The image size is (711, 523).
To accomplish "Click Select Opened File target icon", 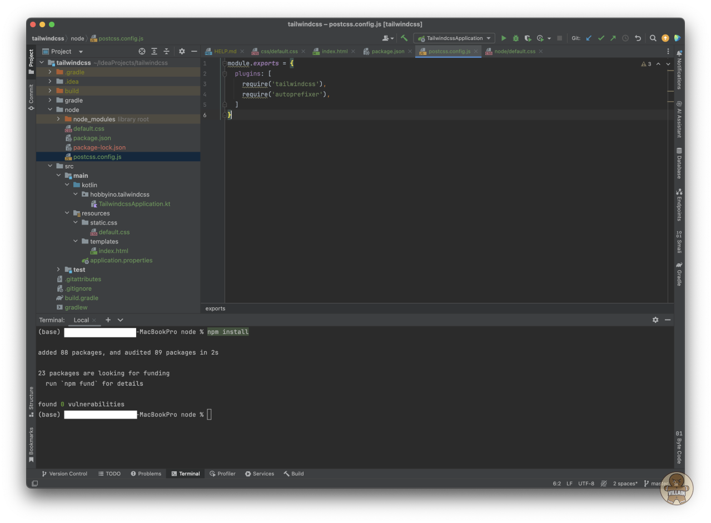I will pyautogui.click(x=142, y=51).
